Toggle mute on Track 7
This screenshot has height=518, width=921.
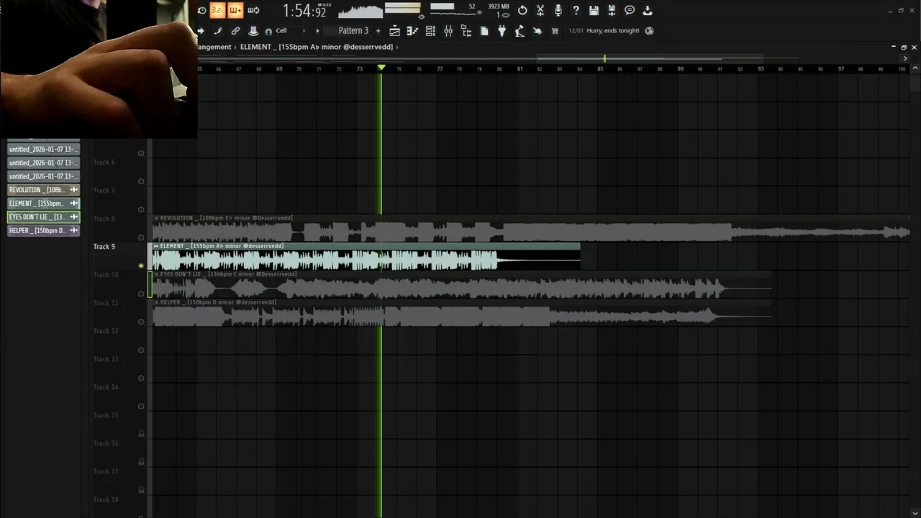click(141, 209)
